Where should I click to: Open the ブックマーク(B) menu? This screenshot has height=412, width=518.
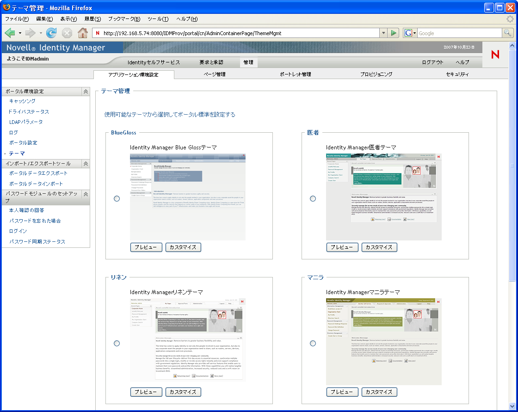124,19
